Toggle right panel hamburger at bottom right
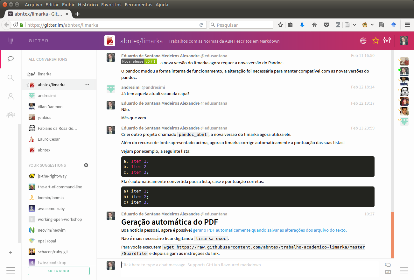Screen dimensions: 414x280 coord(404,271)
